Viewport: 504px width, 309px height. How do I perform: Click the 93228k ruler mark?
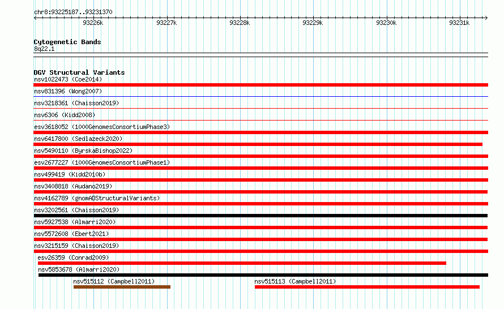pyautogui.click(x=240, y=23)
